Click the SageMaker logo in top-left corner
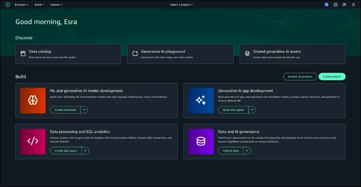The height and width of the screenshot is (187, 361). (x=7, y=5)
